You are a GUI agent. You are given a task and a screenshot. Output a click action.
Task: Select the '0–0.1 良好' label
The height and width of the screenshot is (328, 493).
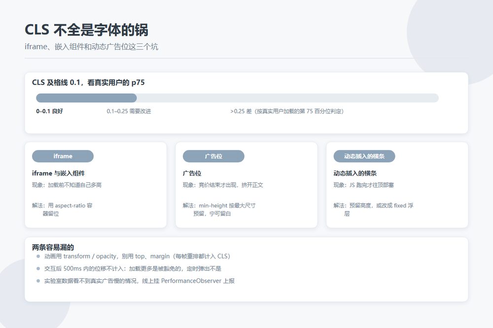pyautogui.click(x=50, y=111)
